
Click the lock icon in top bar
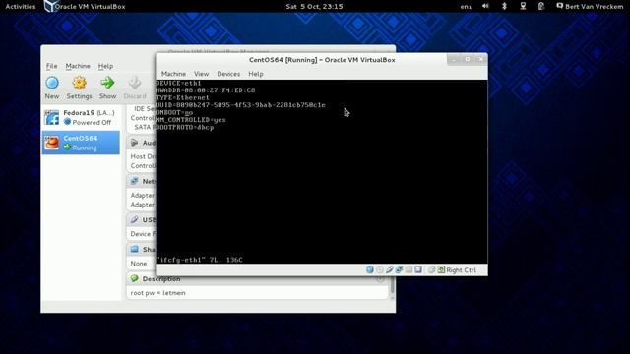pos(541,6)
